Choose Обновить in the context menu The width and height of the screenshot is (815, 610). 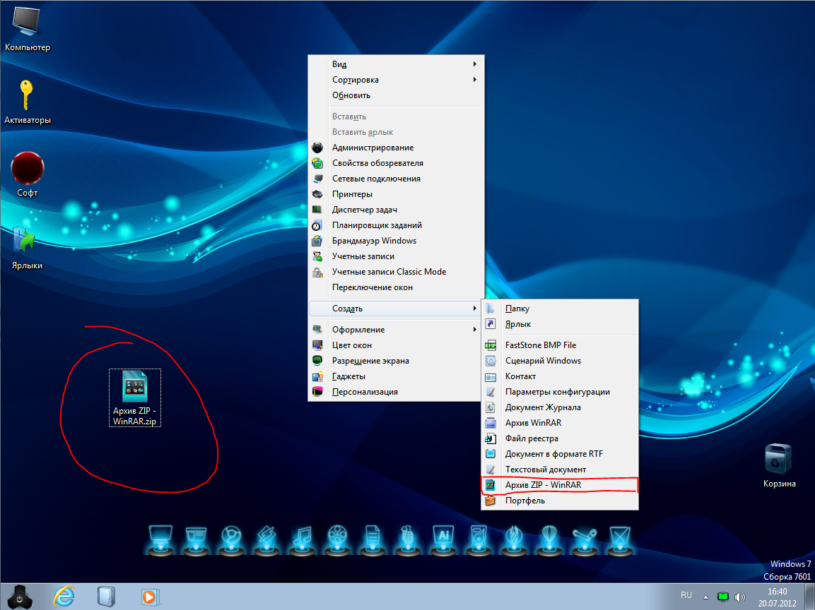tap(396, 95)
